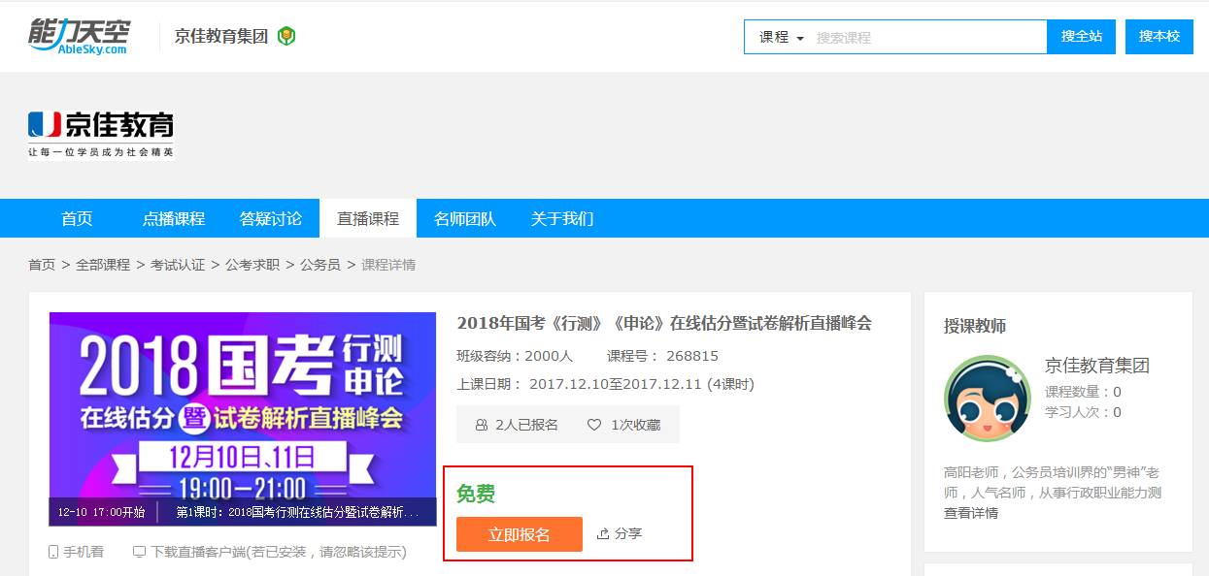Image resolution: width=1209 pixels, height=576 pixels.
Task: Open the 点播课程 nav tab
Action: pyautogui.click(x=174, y=218)
